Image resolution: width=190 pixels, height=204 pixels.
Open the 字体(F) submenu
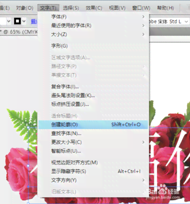coord(93,17)
